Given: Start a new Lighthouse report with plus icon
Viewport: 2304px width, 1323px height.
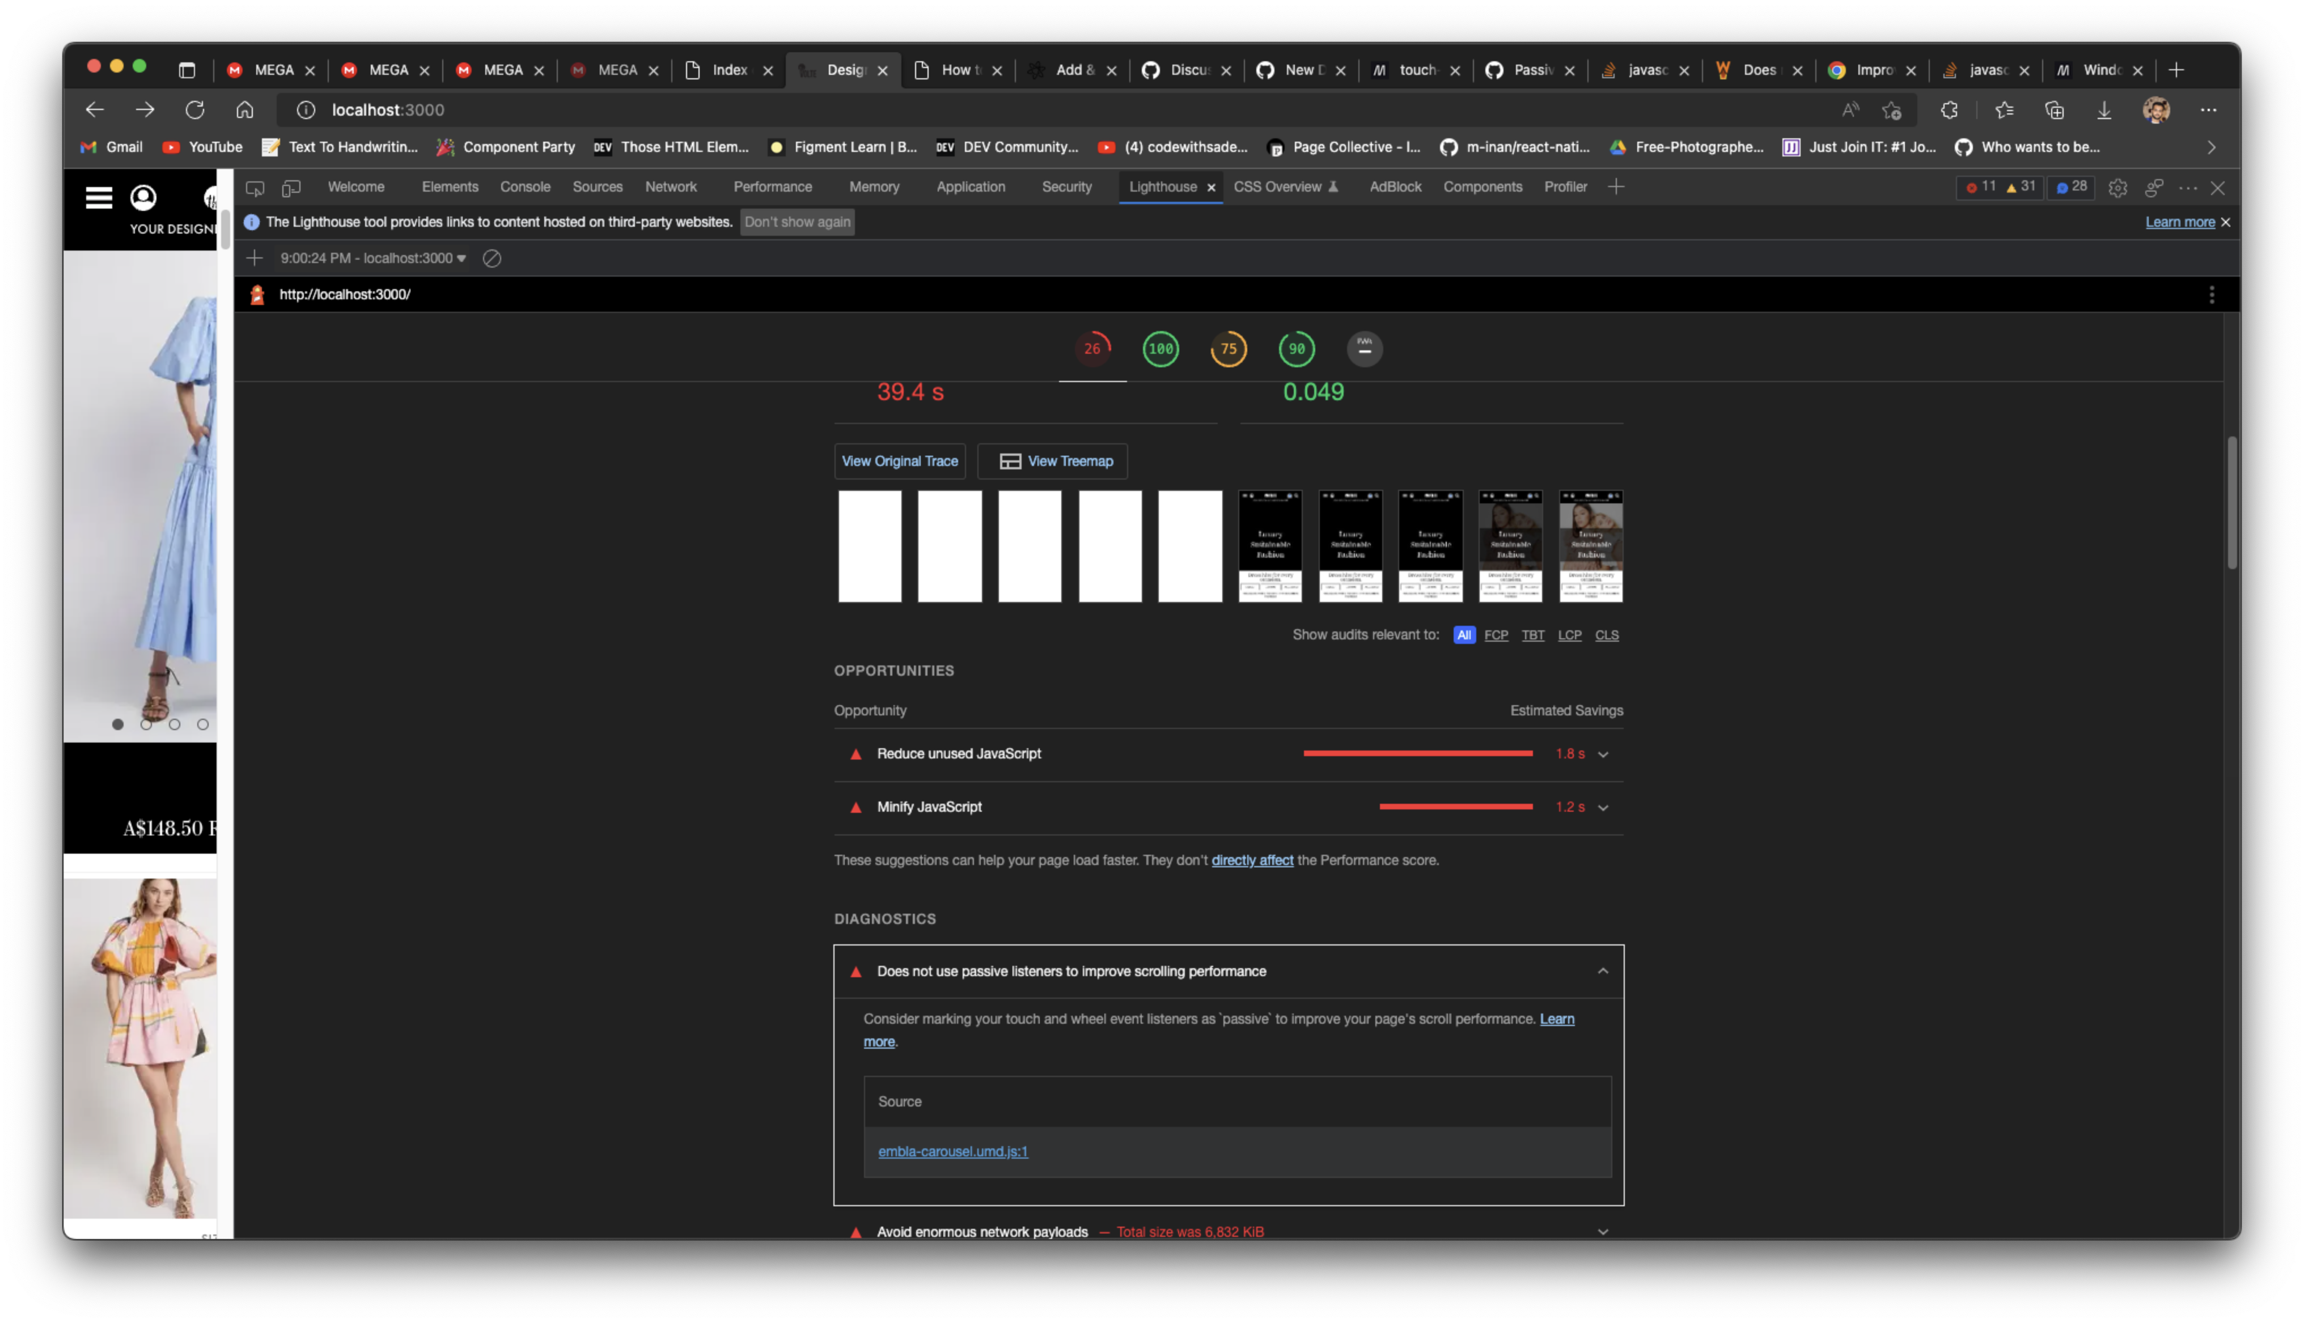Looking at the screenshot, I should point(255,258).
